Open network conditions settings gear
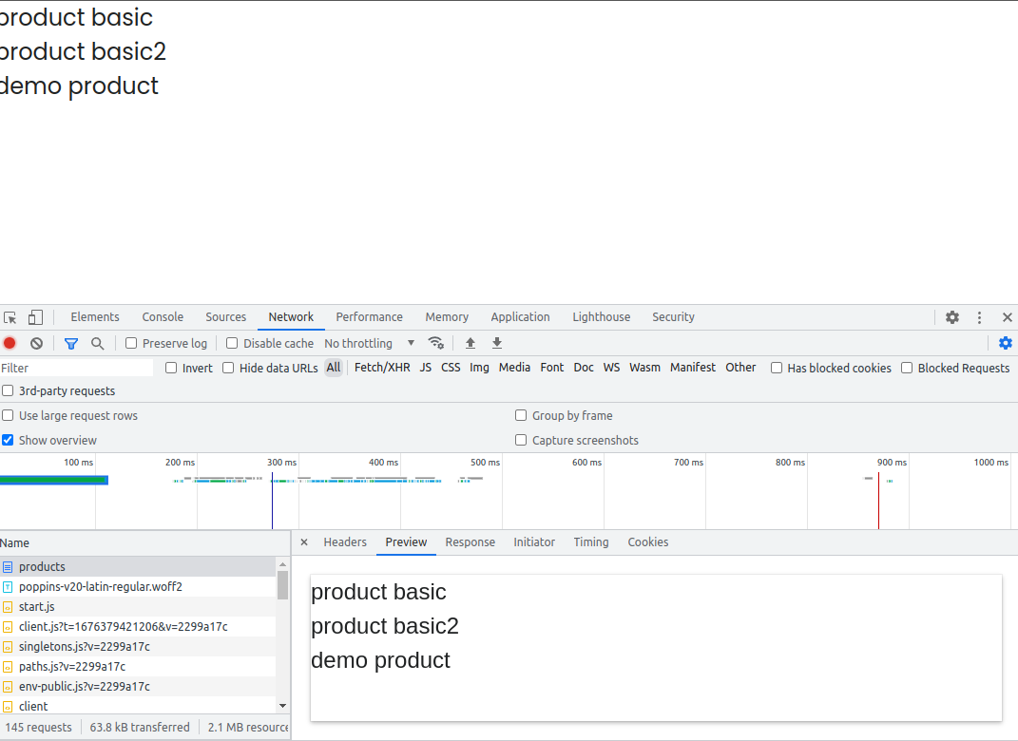 click(x=436, y=343)
